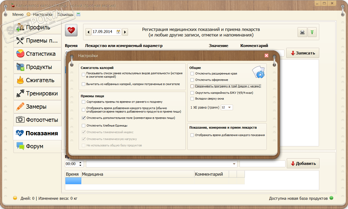The image size is (348, 209).
Task: Click the green upload arrow icon
Action: pos(312,32)
